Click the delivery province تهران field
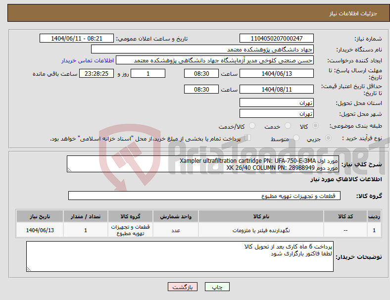This screenshot has height=300, width=390. click(x=276, y=102)
